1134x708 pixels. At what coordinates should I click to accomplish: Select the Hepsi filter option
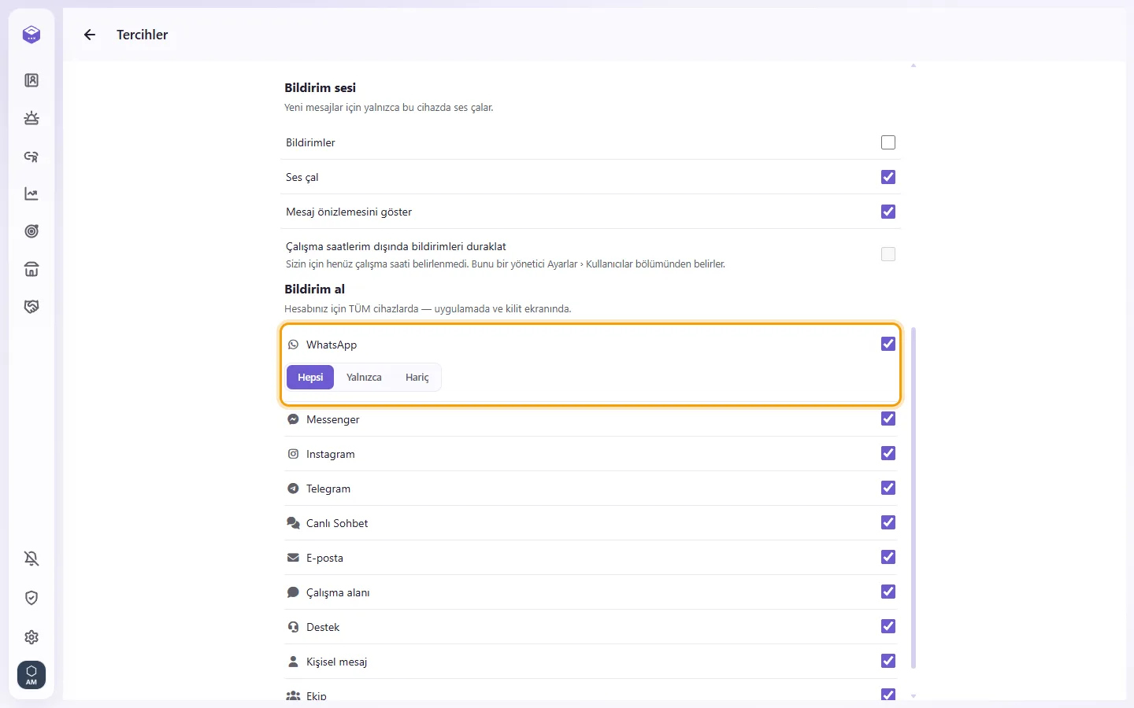(310, 378)
